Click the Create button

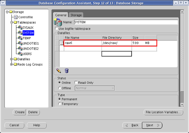pyautogui.click(x=20, y=112)
